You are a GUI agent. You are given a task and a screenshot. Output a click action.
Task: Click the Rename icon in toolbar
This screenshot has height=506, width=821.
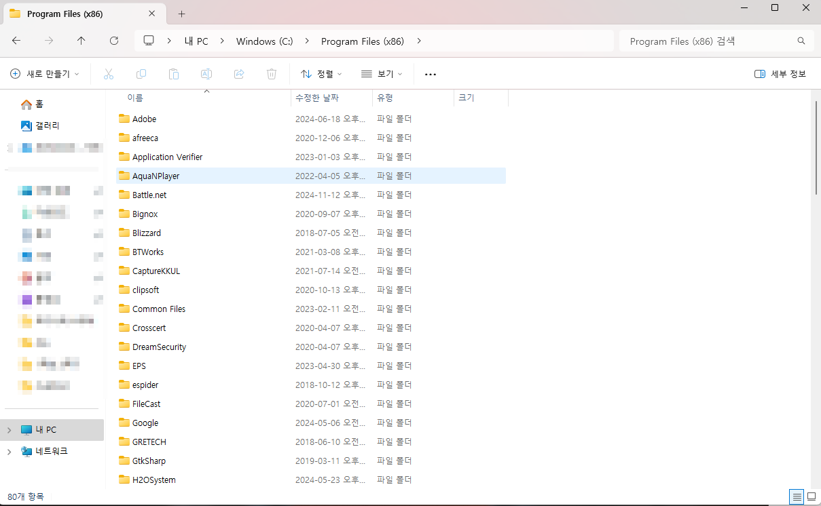tap(206, 74)
